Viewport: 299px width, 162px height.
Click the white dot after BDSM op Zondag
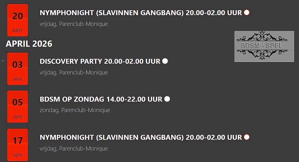tap(167, 99)
